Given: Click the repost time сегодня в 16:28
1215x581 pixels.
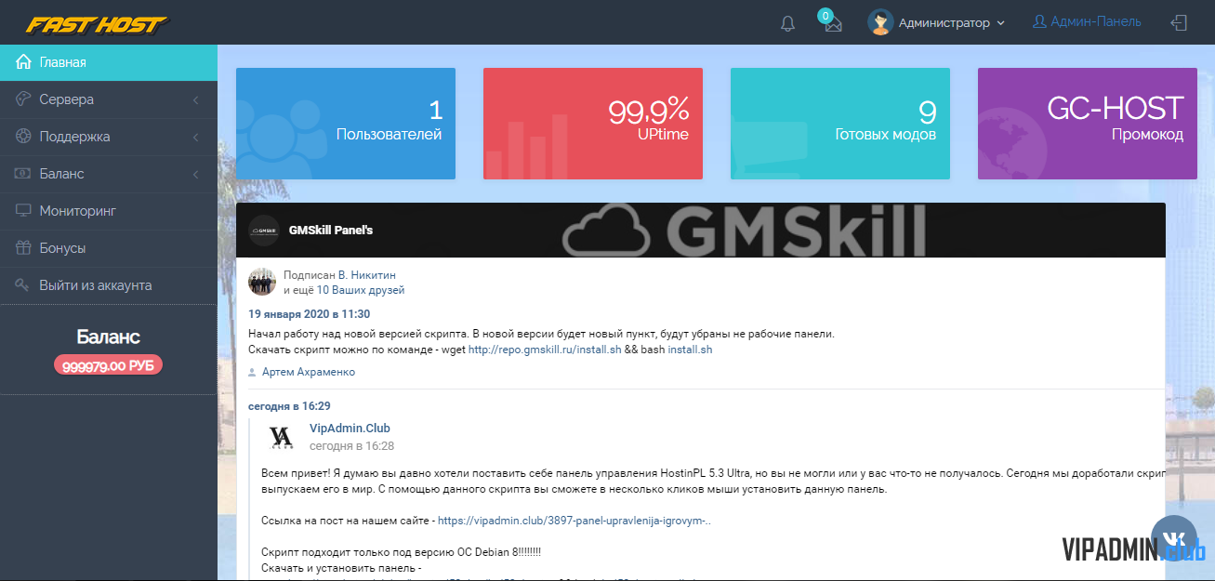Looking at the screenshot, I should (x=351, y=446).
